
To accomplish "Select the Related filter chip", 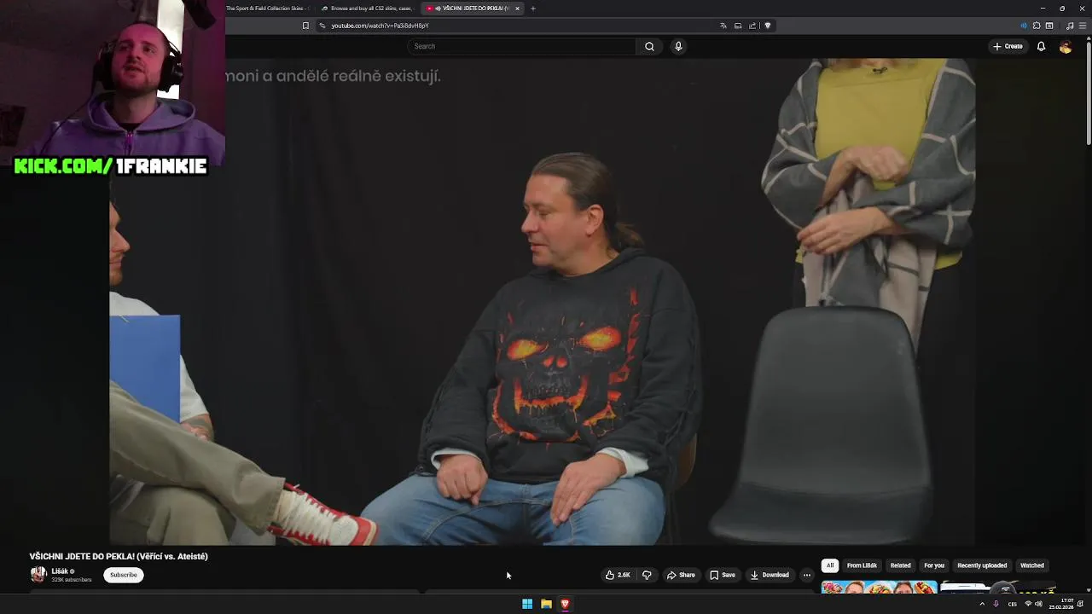I will 900,565.
